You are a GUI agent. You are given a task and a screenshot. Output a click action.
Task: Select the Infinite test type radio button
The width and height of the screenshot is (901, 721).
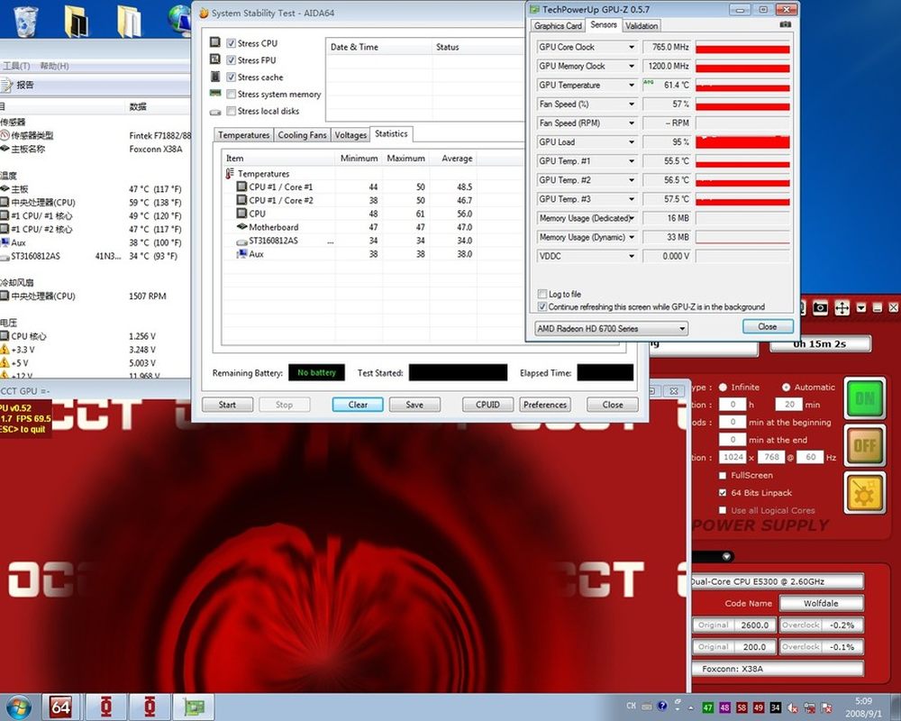tap(724, 387)
